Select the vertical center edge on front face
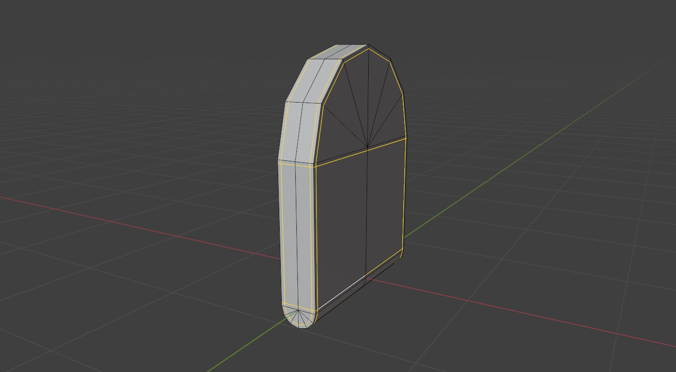Image resolution: width=676 pixels, height=372 pixels. (x=367, y=212)
